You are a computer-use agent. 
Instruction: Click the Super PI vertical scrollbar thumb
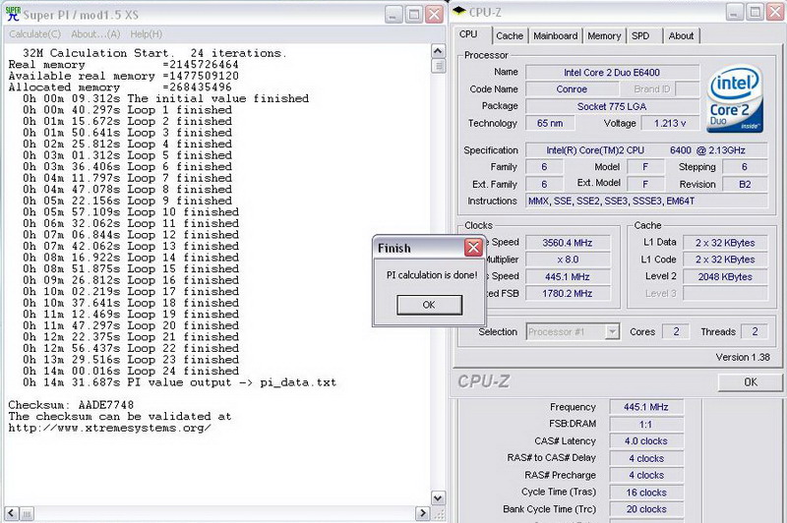pos(438,66)
